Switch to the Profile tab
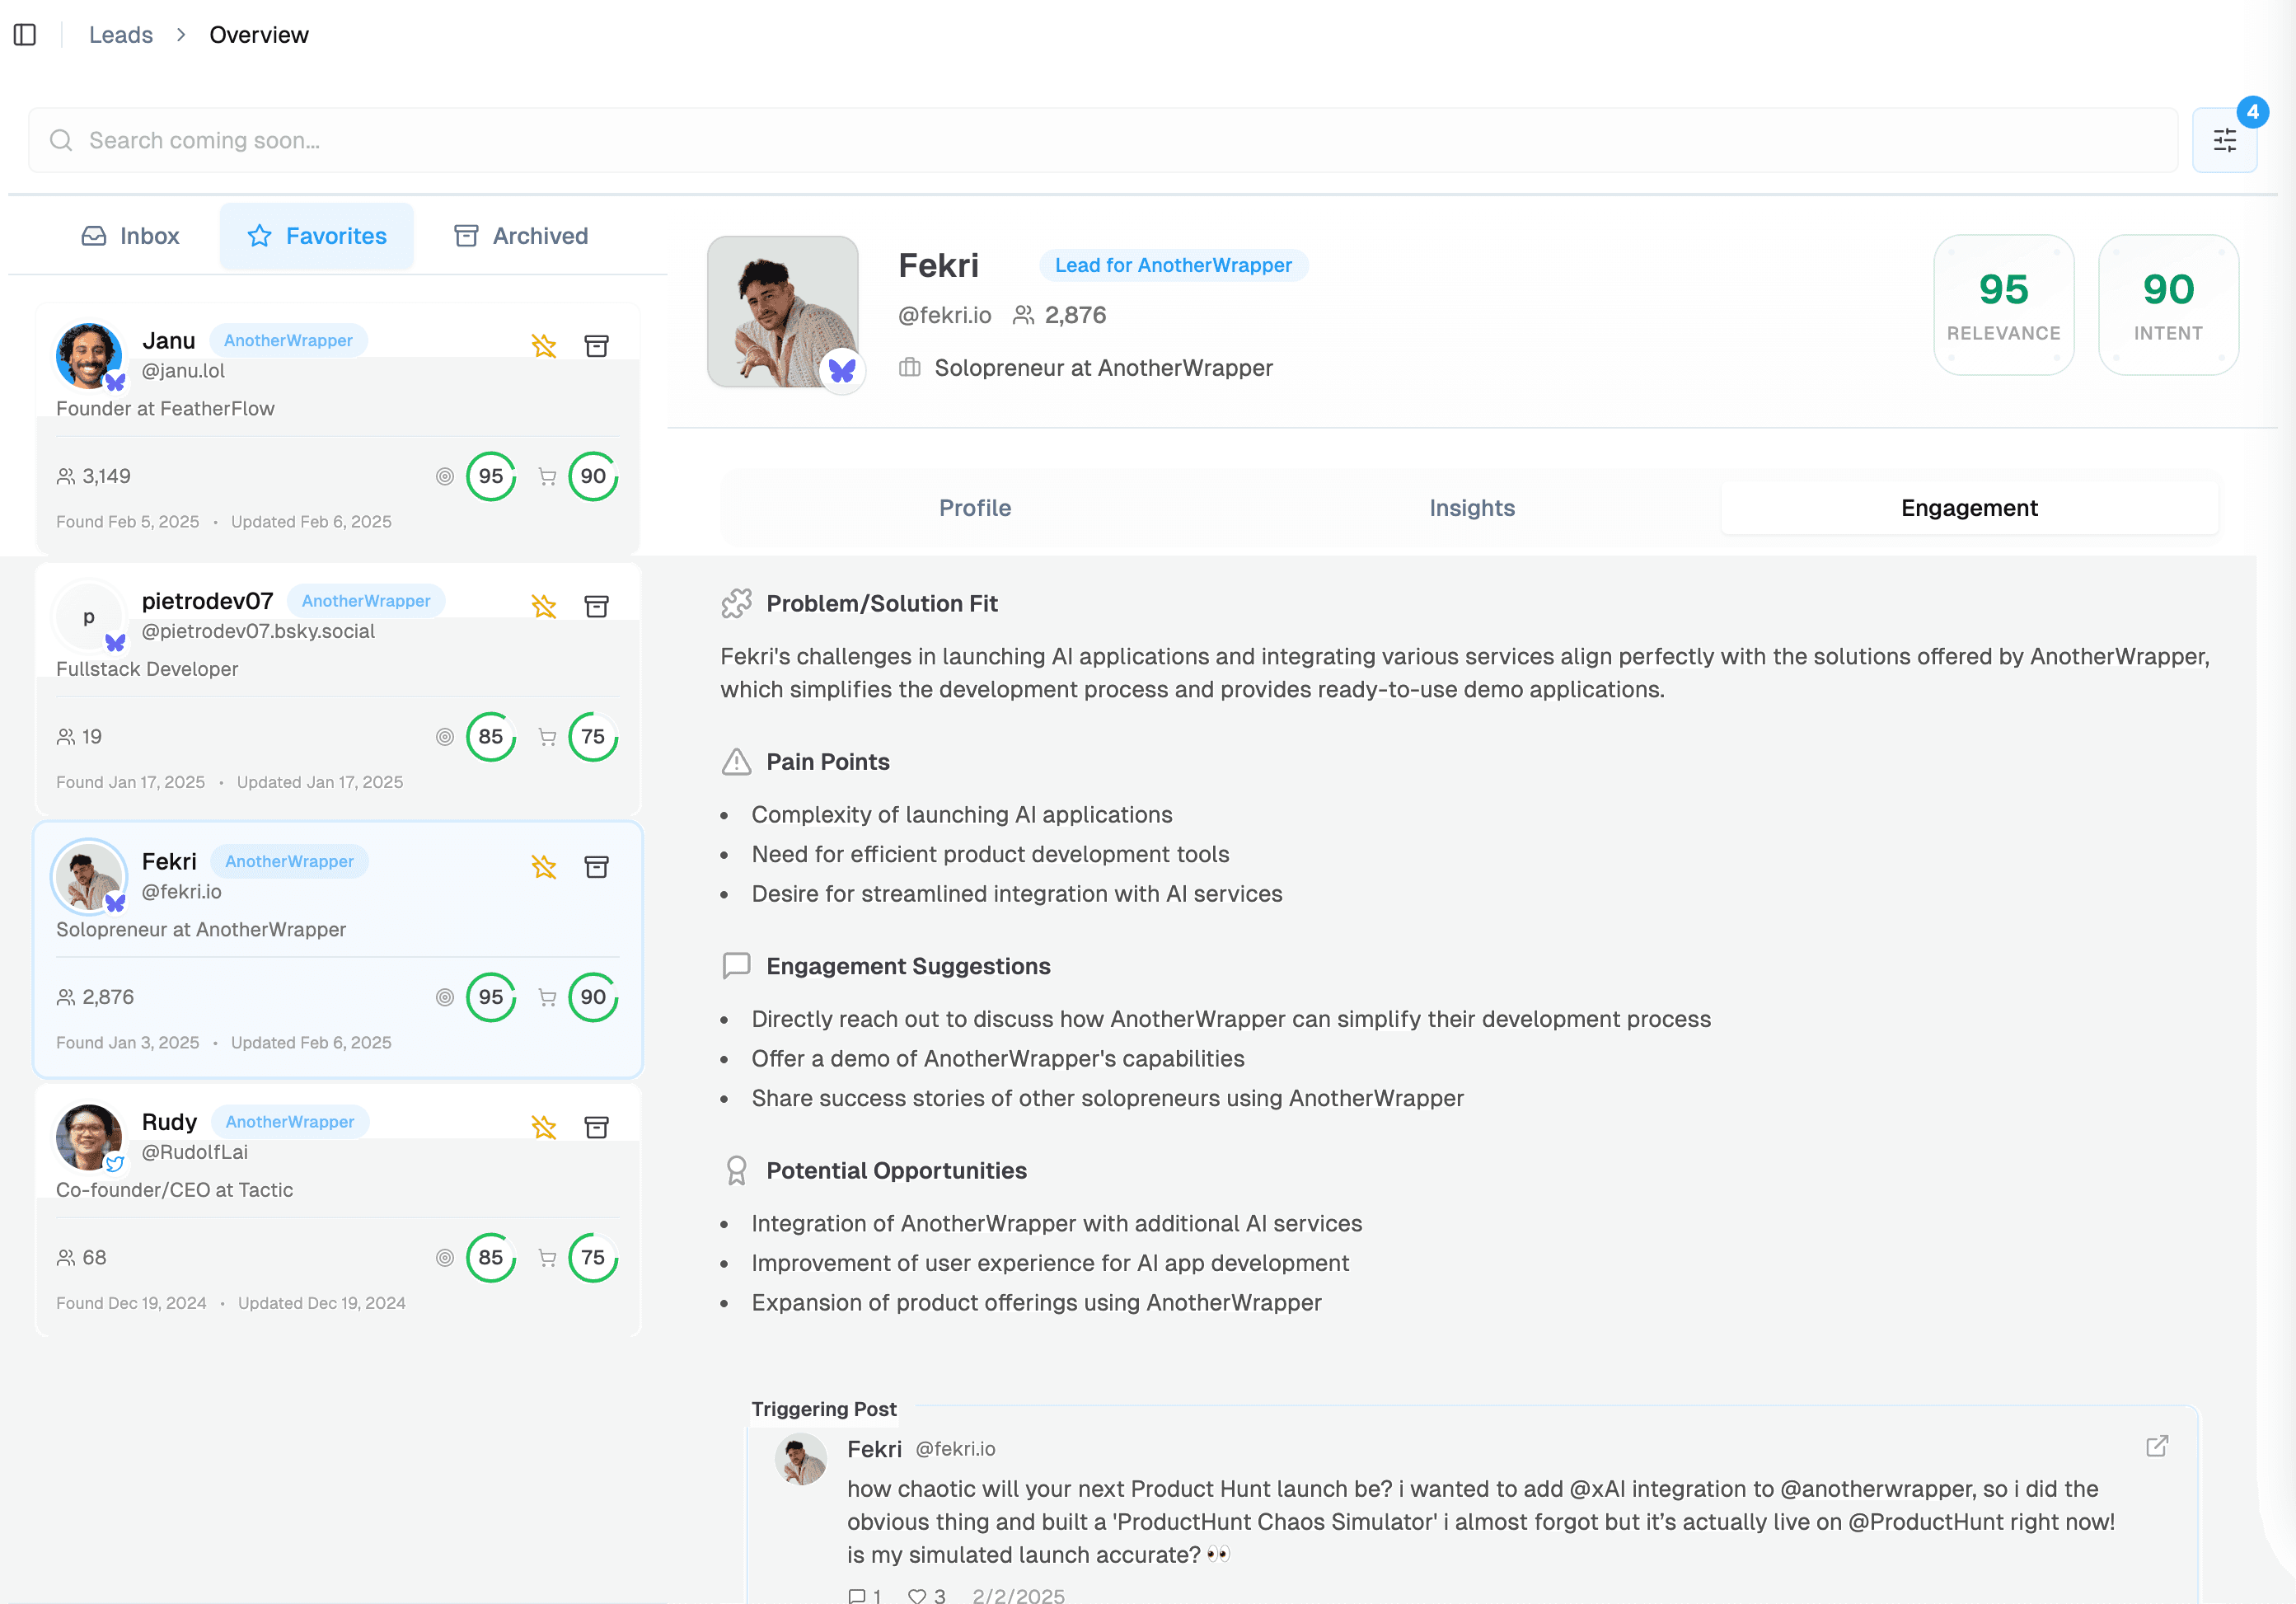2296x1604 pixels. pyautogui.click(x=973, y=508)
